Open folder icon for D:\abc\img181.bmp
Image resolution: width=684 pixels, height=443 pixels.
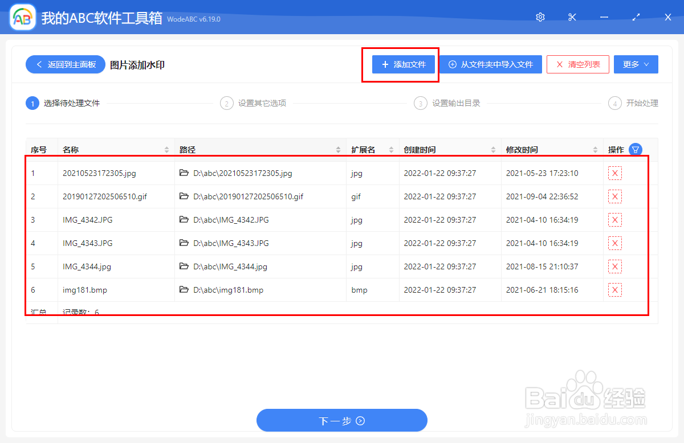[184, 289]
